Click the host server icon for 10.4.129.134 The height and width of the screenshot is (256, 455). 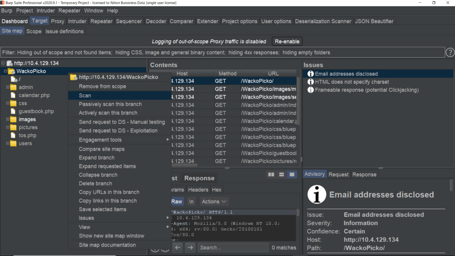point(10,63)
